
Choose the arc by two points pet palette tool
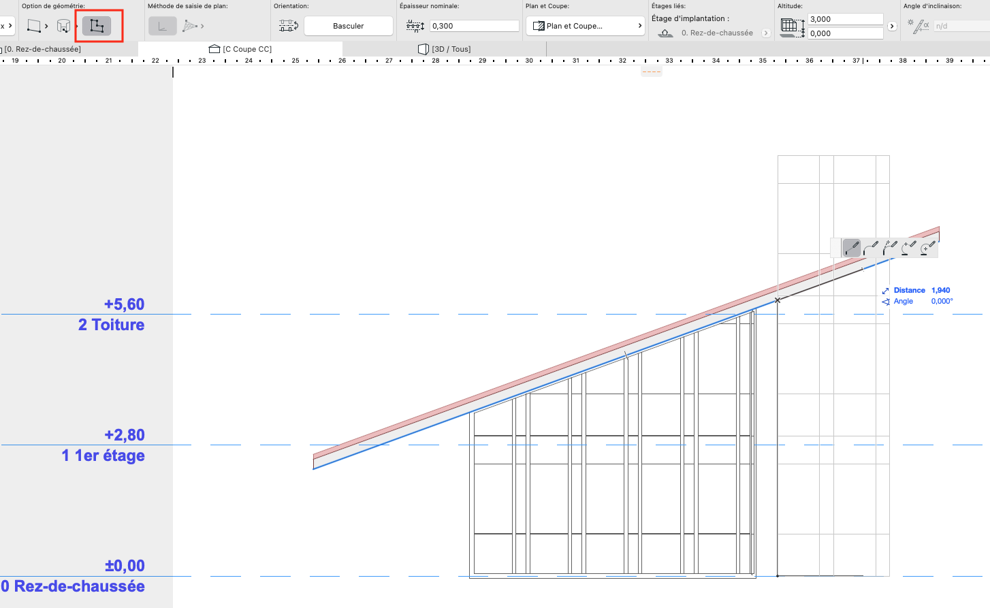909,248
